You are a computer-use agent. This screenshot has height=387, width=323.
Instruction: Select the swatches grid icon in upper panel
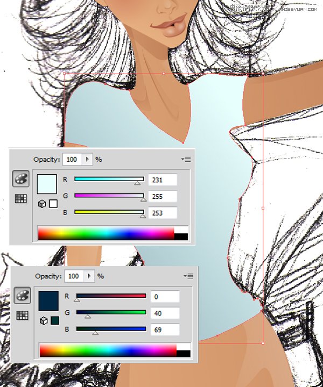pos(21,198)
